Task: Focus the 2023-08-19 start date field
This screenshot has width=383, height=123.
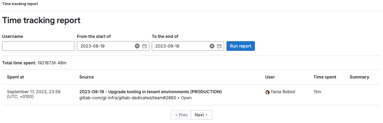Action: [x=106, y=46]
